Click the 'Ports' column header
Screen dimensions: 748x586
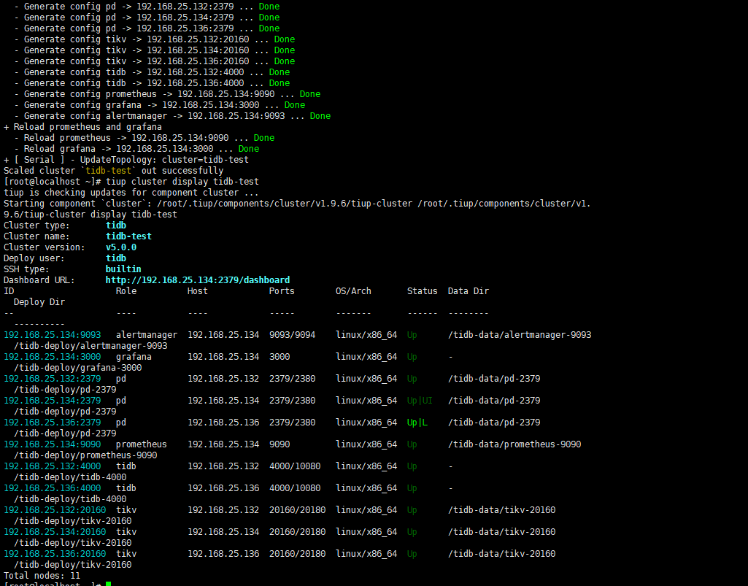[282, 291]
